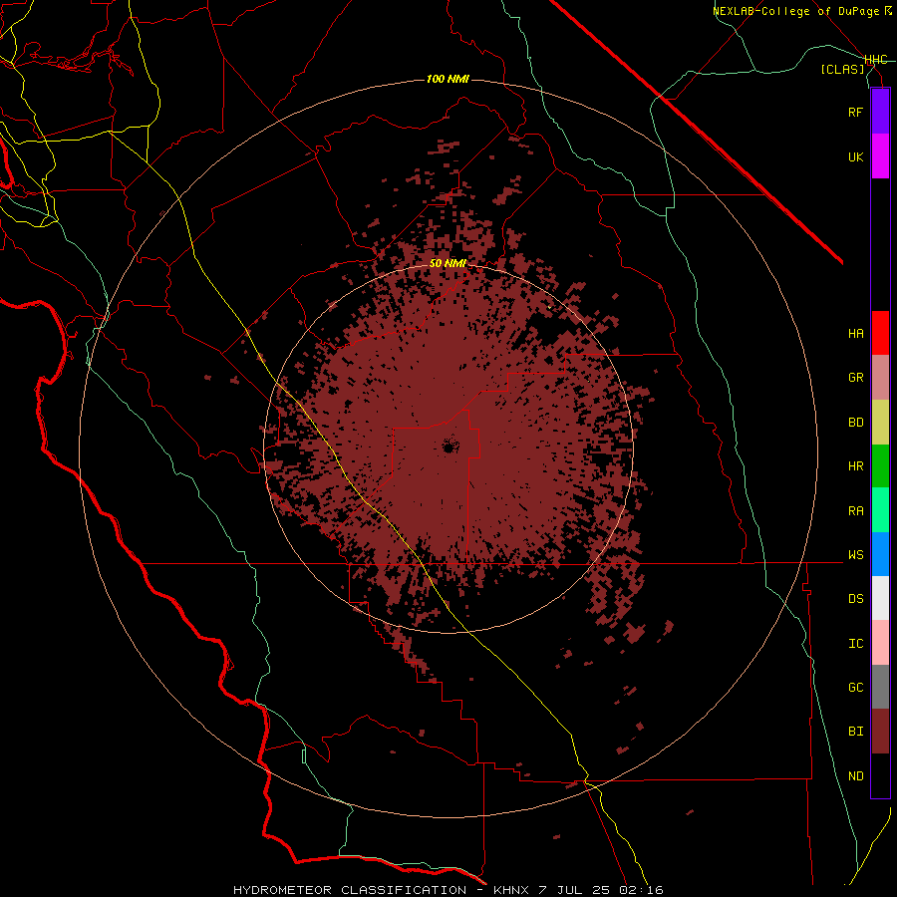Click the 02:16 timestamp
Screen dimensions: 897x897
point(641,890)
